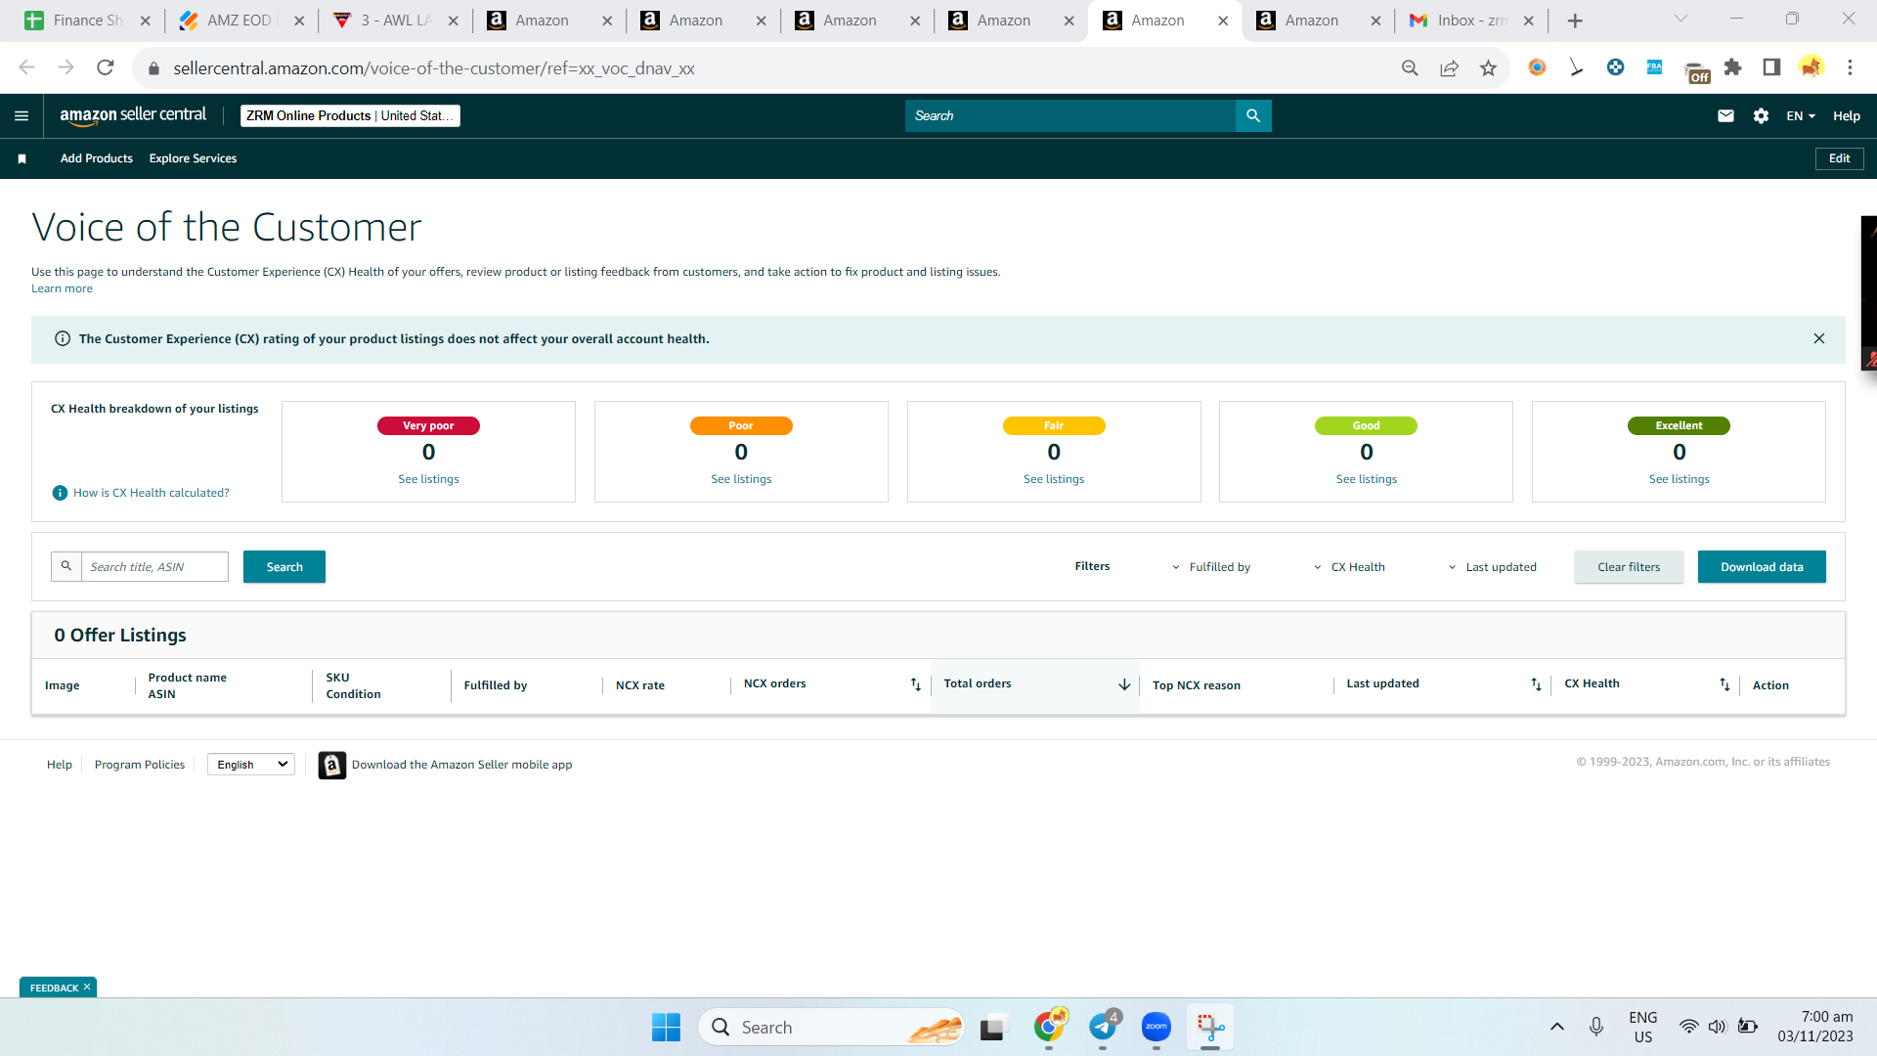This screenshot has width=1877, height=1056.
Task: Click the Windows taskbar Search box
Action: (x=832, y=1028)
